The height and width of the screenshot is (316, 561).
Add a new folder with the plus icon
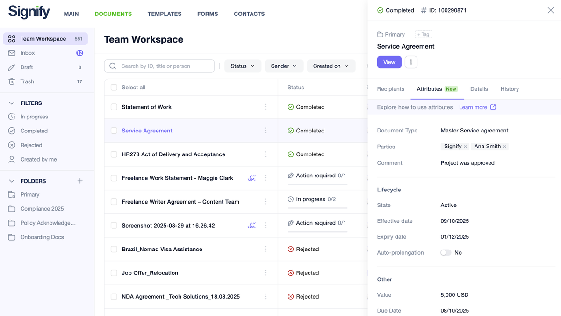[80, 180]
